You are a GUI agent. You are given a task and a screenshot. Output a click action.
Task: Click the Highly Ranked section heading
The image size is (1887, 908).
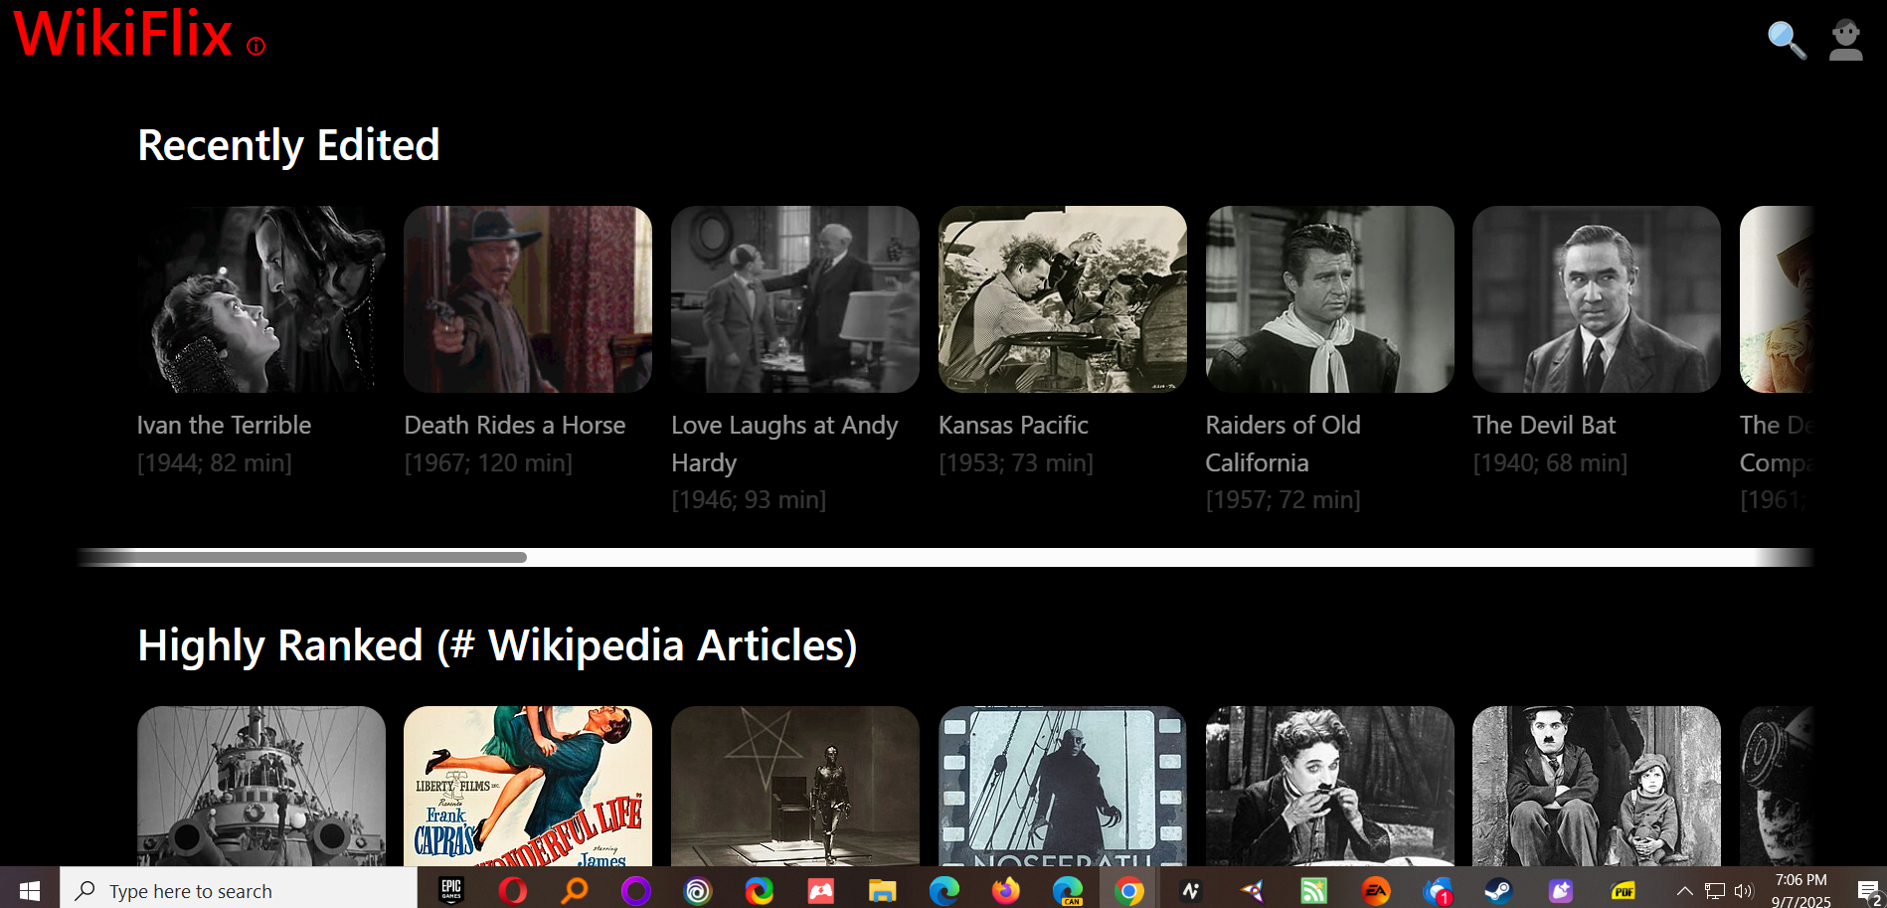[x=497, y=645]
